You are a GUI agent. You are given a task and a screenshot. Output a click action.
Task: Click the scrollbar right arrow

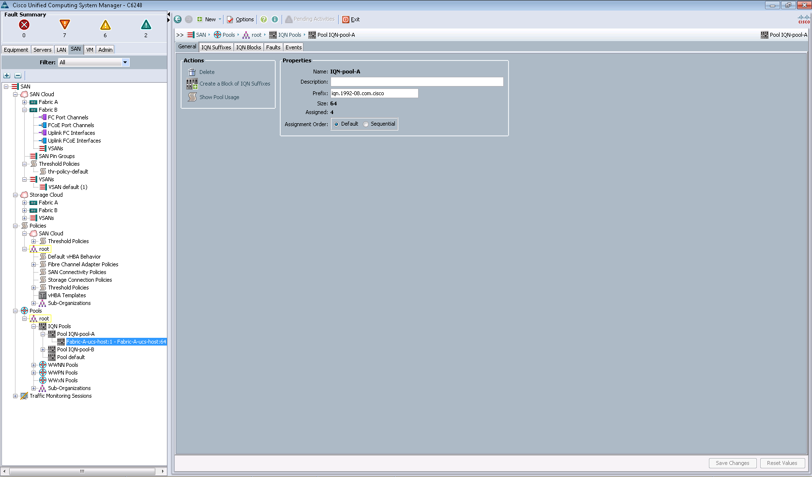coord(163,471)
